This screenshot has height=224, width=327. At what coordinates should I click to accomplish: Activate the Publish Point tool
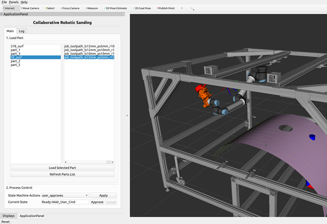tap(166, 8)
